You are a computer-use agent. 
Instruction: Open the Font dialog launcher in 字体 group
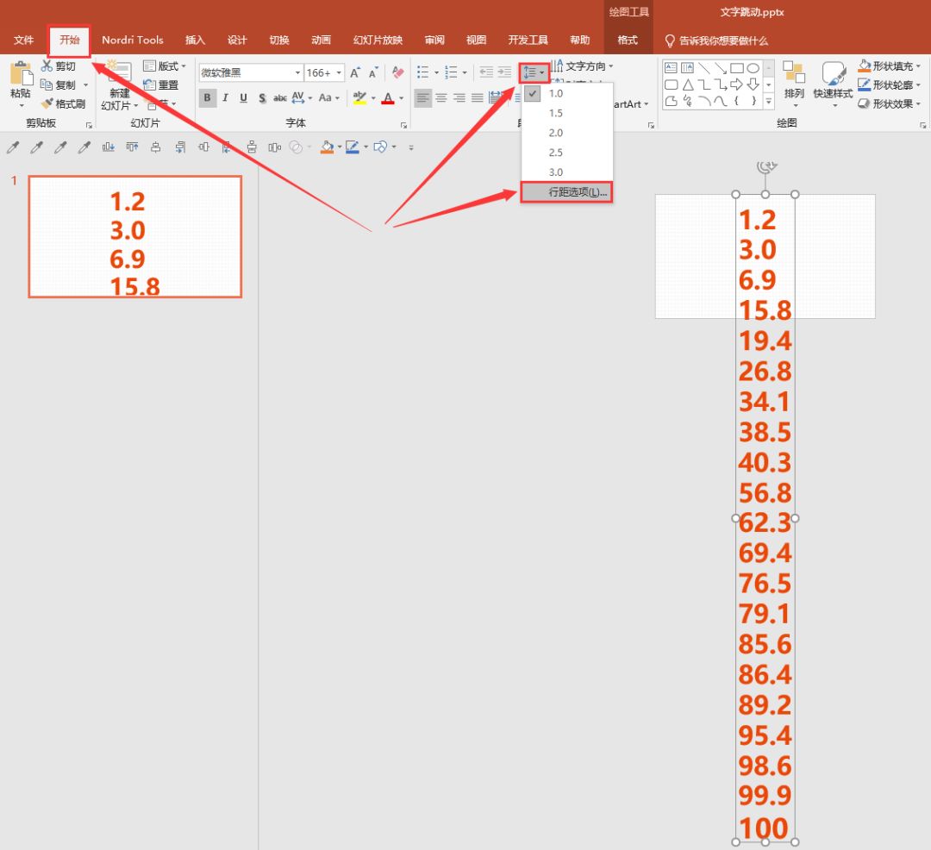403,125
